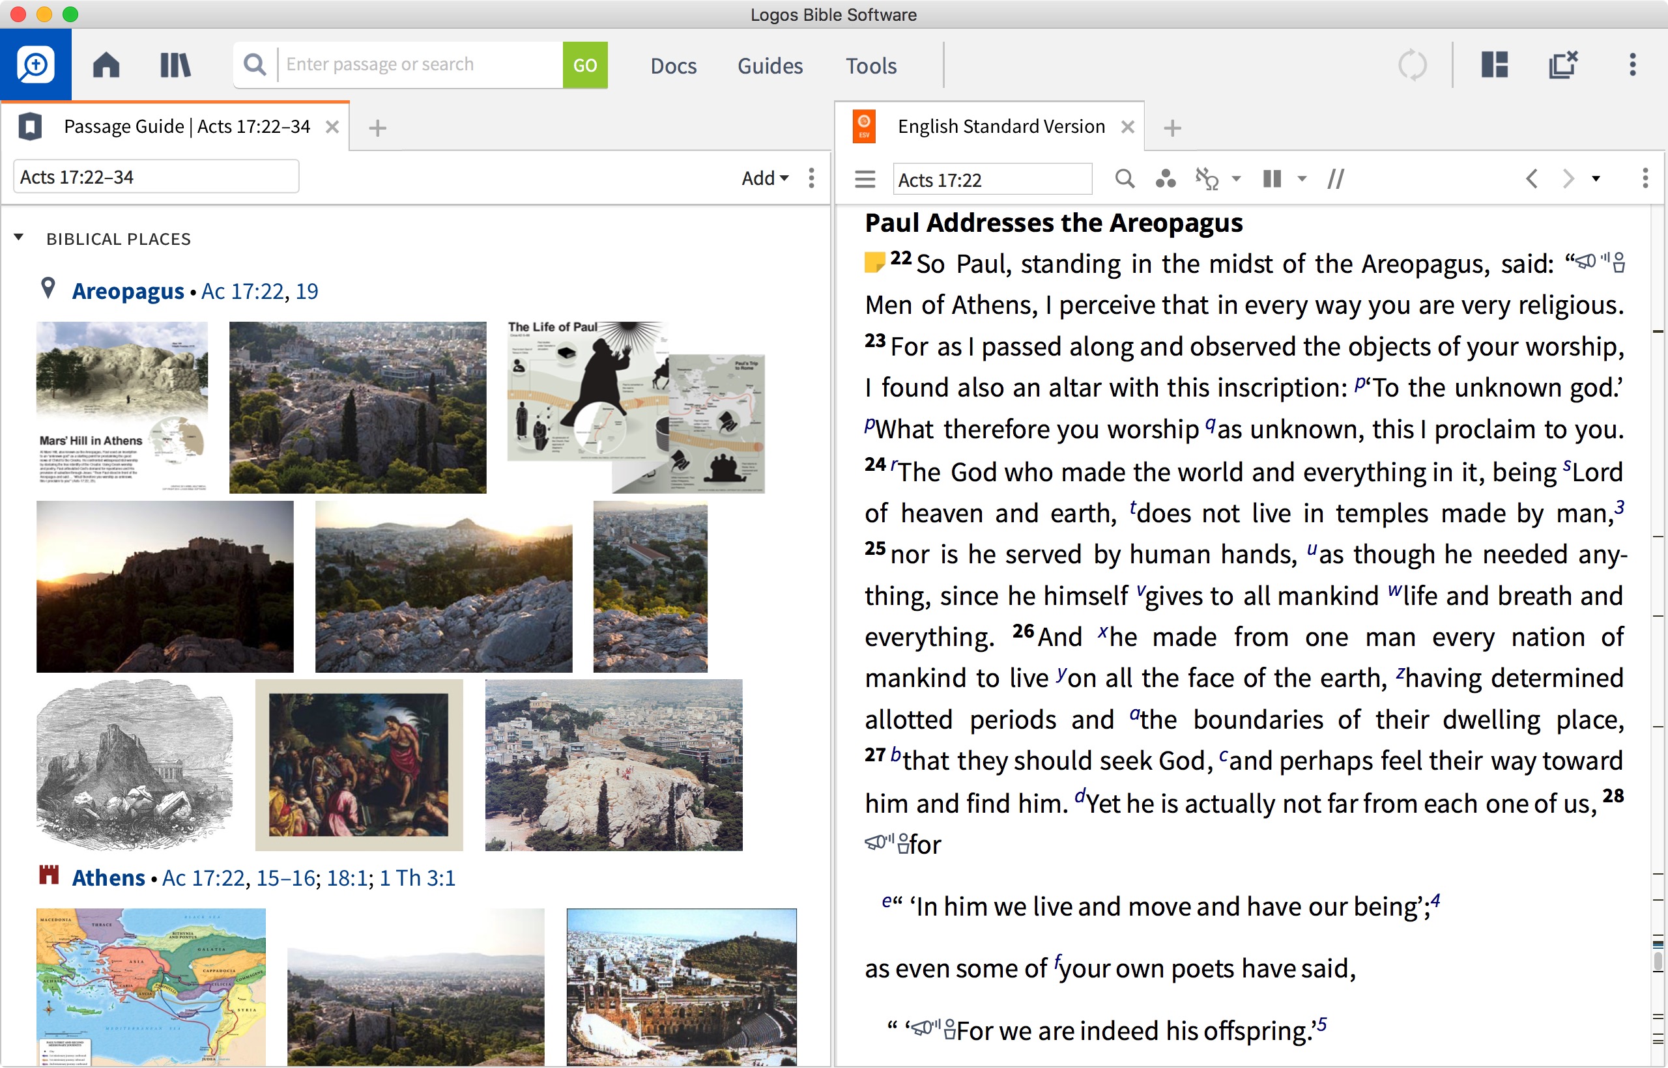The image size is (1668, 1068).
Task: Go to the Home page icon
Action: (x=106, y=65)
